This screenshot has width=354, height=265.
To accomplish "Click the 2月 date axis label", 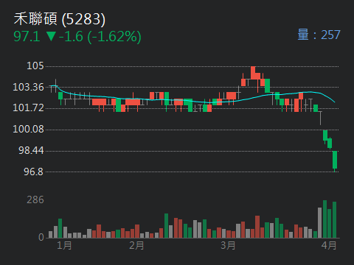I will pos(136,245).
